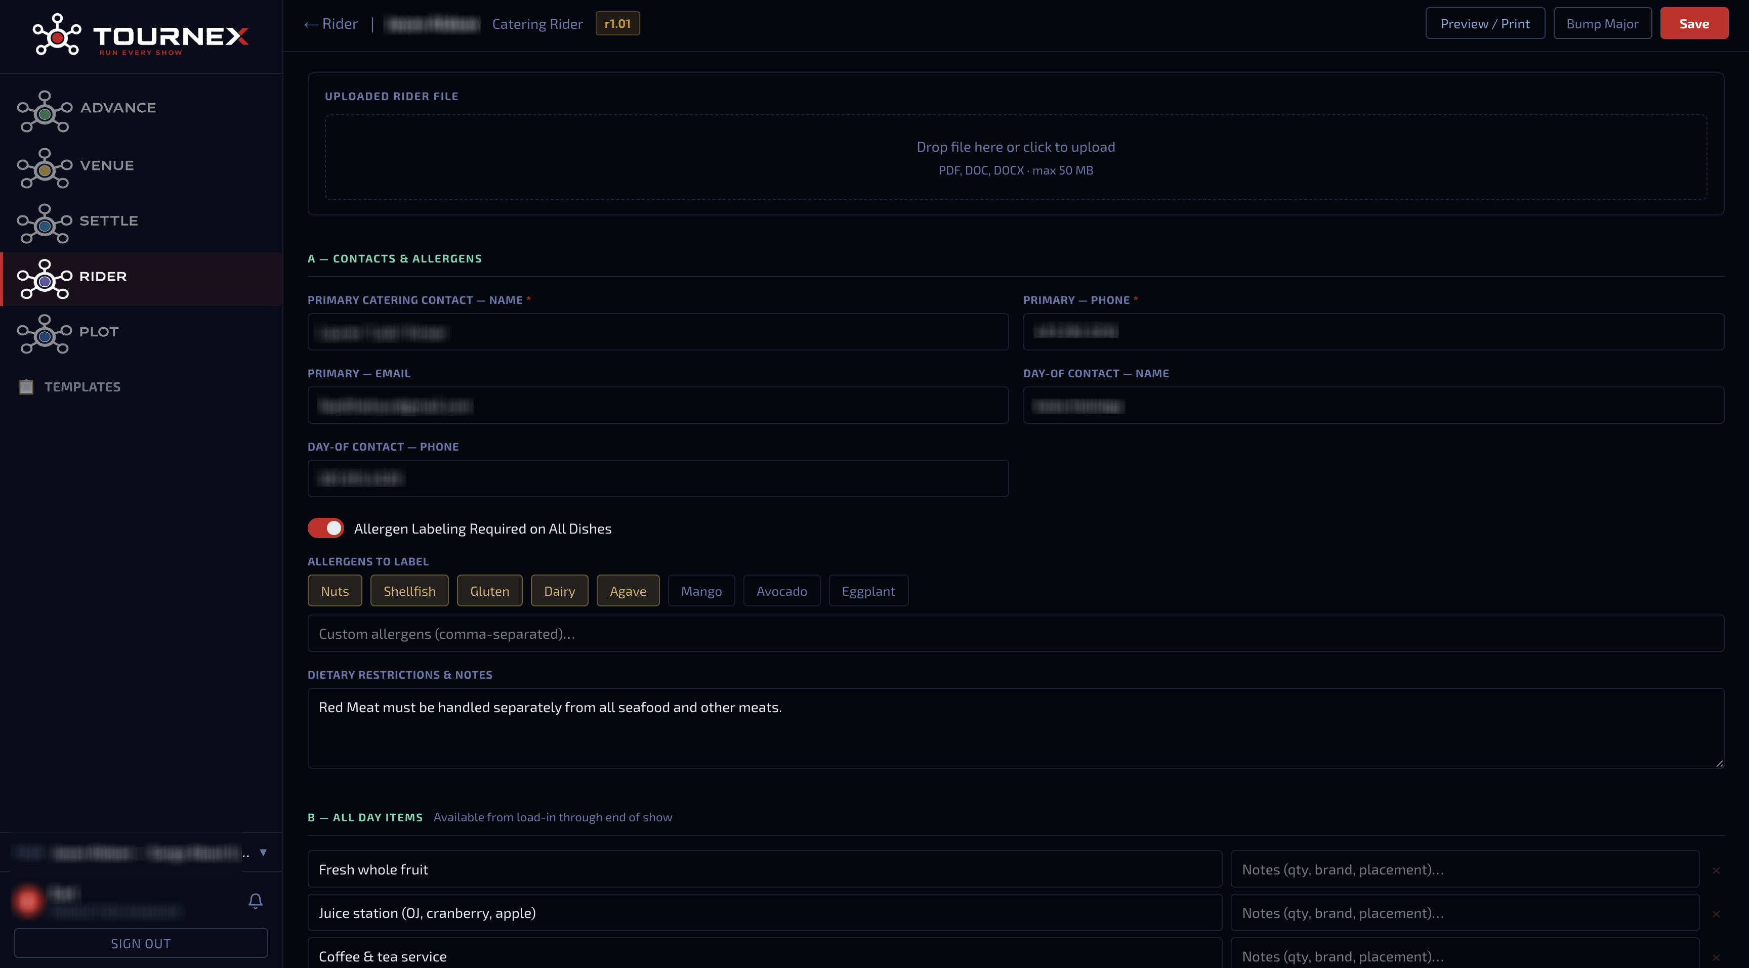Deselect the Shellfish allergen chip

[409, 591]
